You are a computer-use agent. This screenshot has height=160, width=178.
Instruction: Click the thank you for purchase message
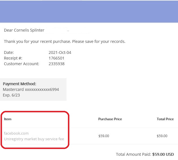tap(65, 41)
